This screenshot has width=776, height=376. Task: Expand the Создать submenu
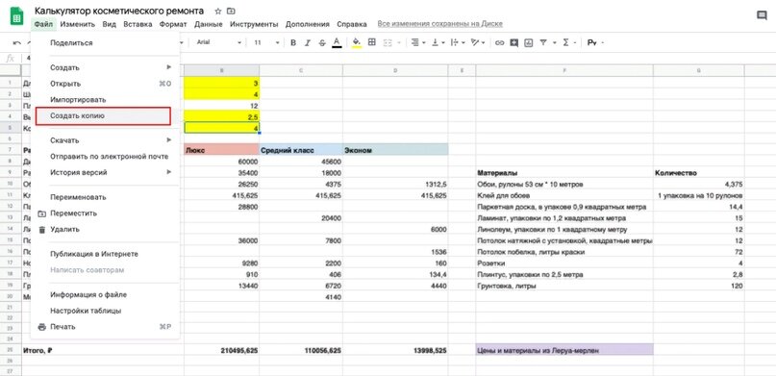click(105, 67)
